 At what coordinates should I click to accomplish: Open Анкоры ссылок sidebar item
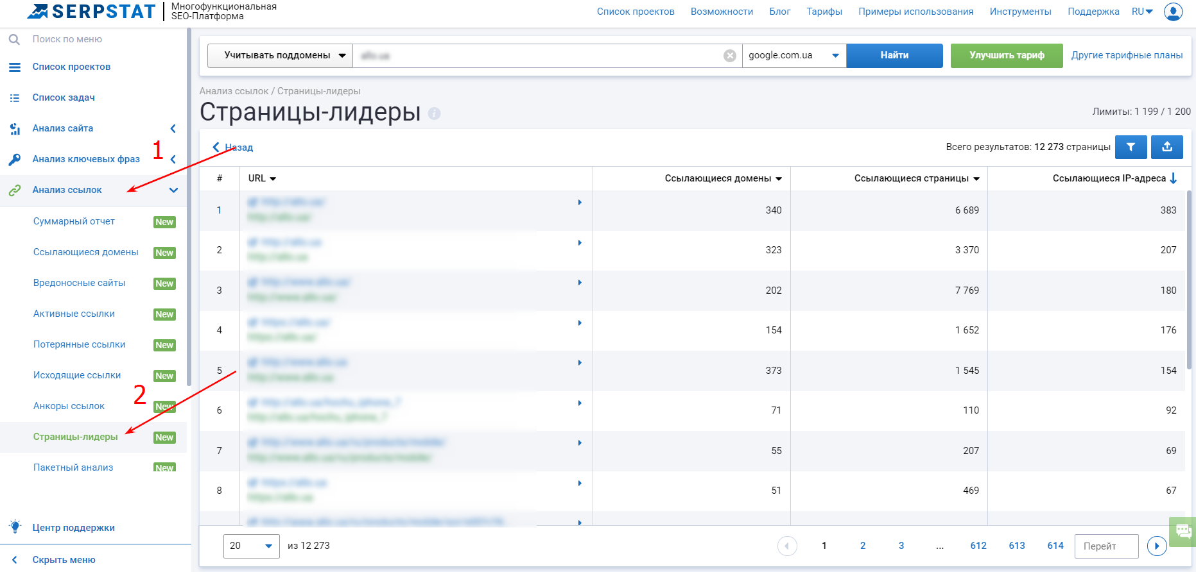(x=69, y=406)
